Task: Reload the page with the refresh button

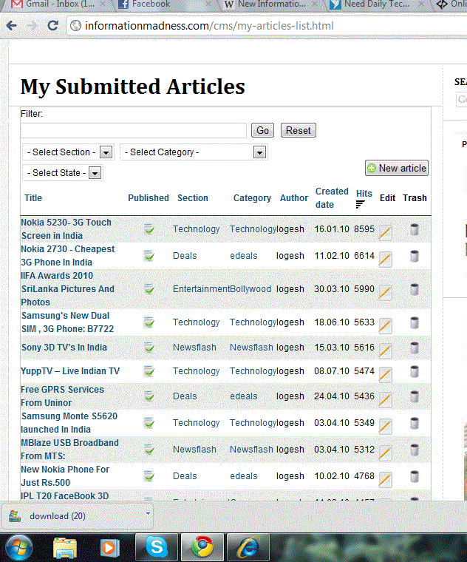Action: 53,26
